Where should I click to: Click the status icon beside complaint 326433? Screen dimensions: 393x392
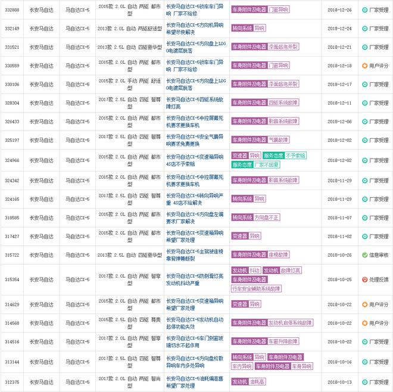pyautogui.click(x=364, y=122)
